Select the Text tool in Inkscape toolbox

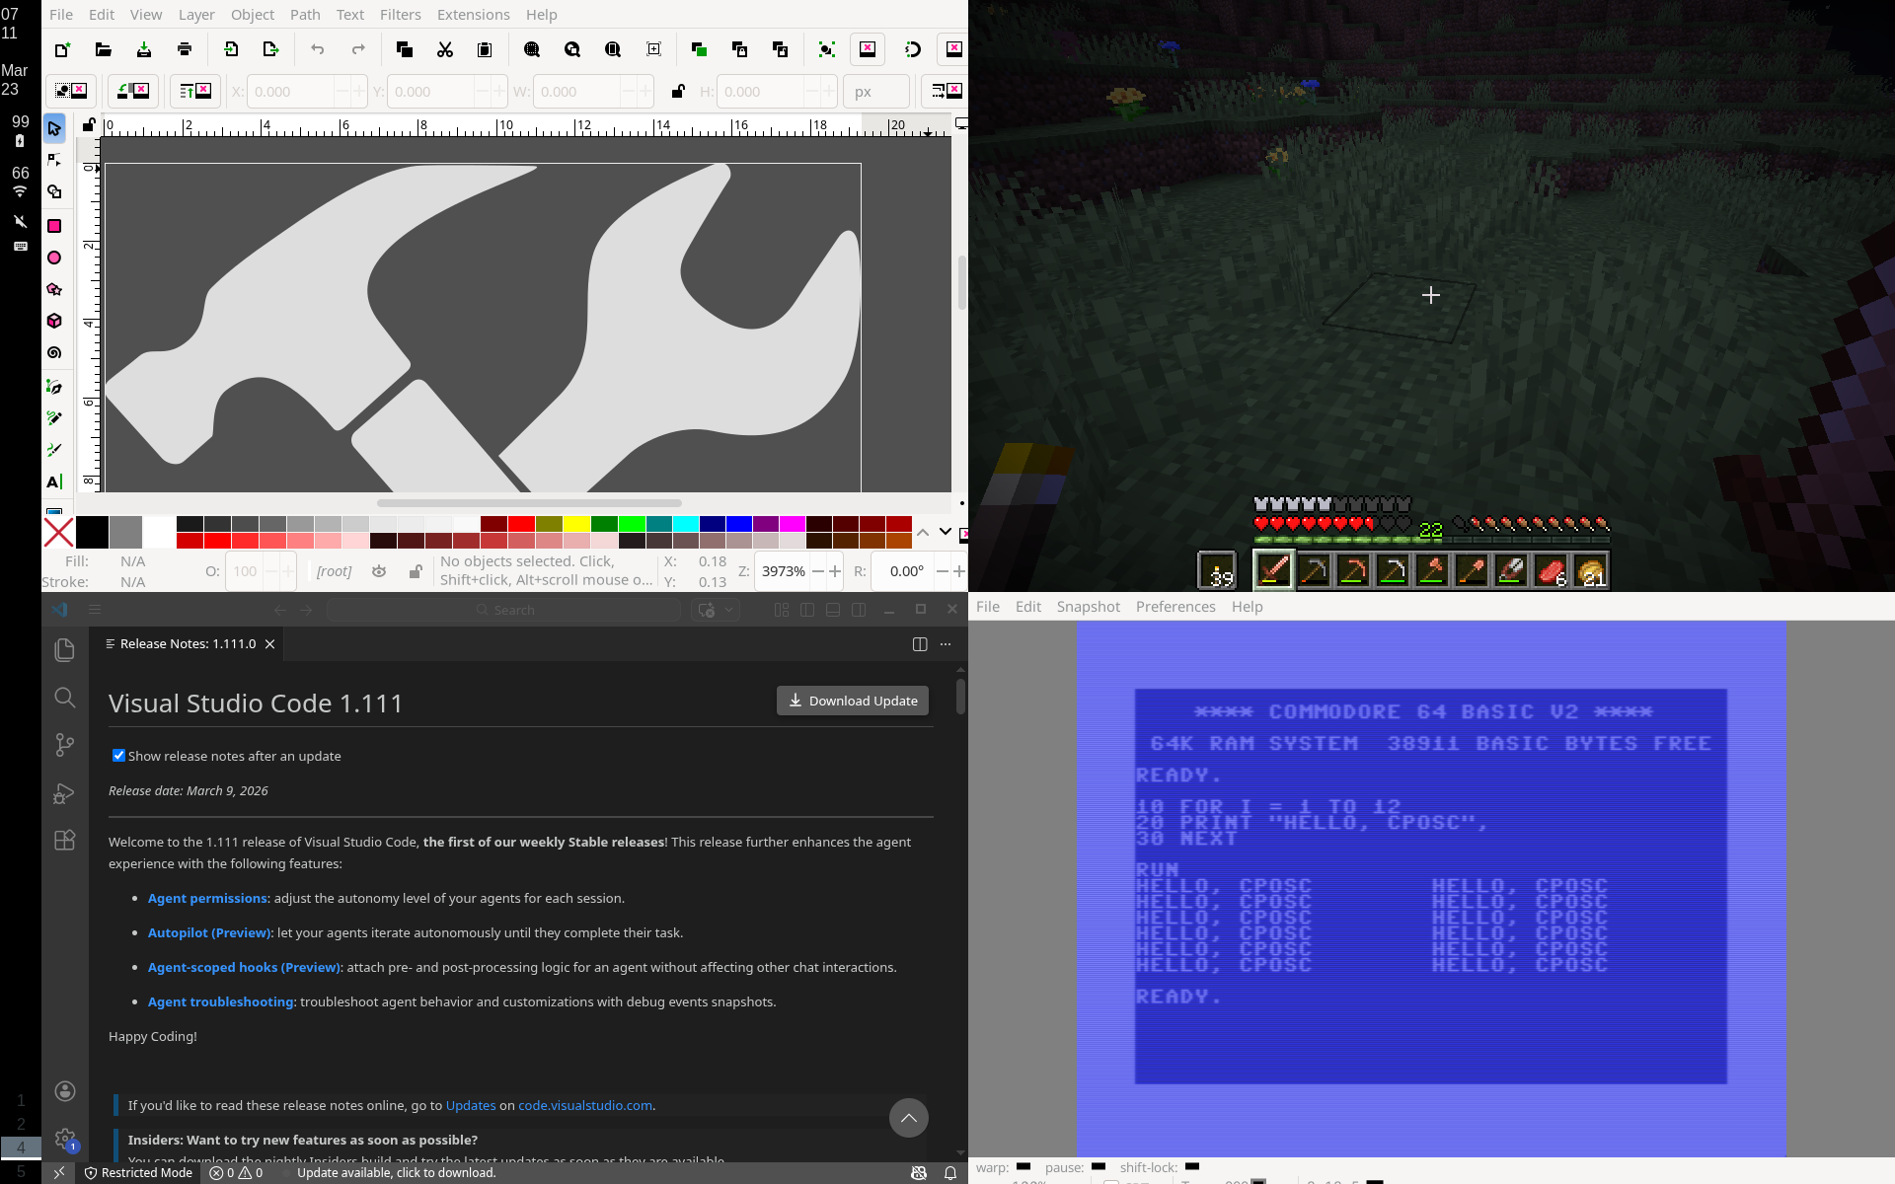point(54,481)
